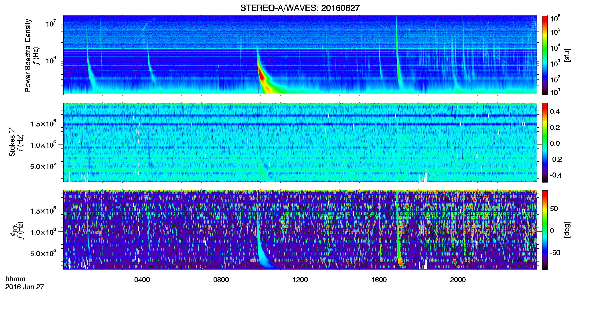The height and width of the screenshot is (309, 600).
Task: Click the 10¹ value on the sfu color bar
Action: tap(555, 92)
